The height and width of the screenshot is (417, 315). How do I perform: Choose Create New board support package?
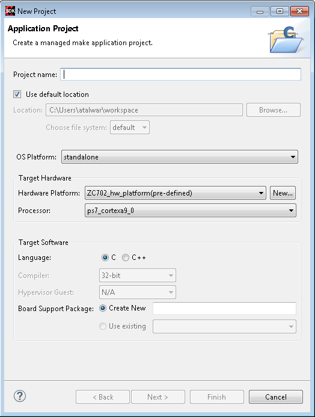103,308
